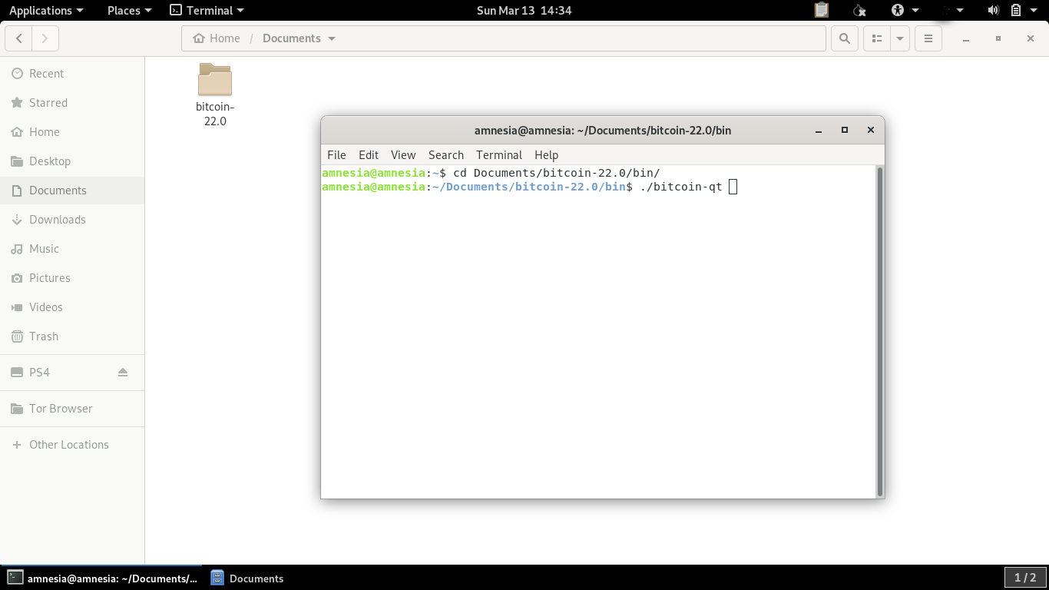Open Pictures folder in sidebar
This screenshot has width=1049, height=590.
(72, 278)
